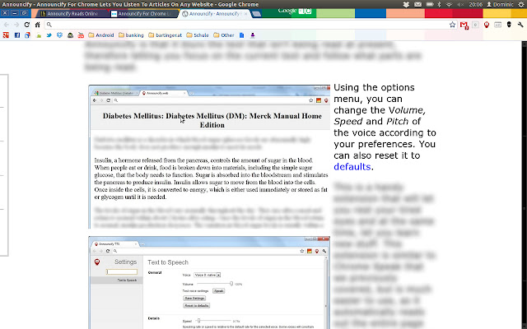Click Speak button in embedded Settings screenshot
This screenshot has height=329, width=527.
(x=218, y=291)
